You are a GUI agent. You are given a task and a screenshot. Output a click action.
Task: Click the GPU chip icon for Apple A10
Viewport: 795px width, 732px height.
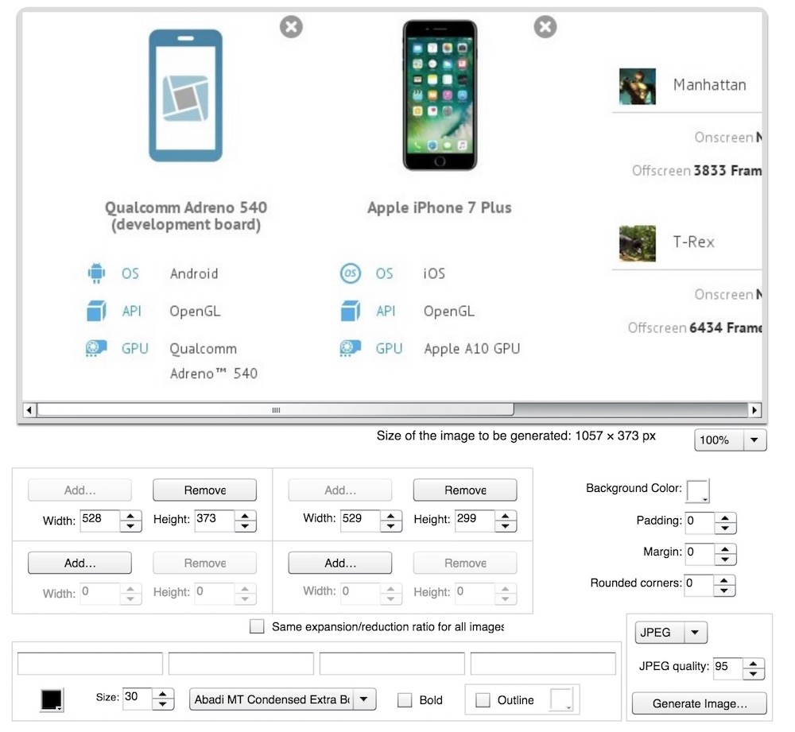point(350,349)
